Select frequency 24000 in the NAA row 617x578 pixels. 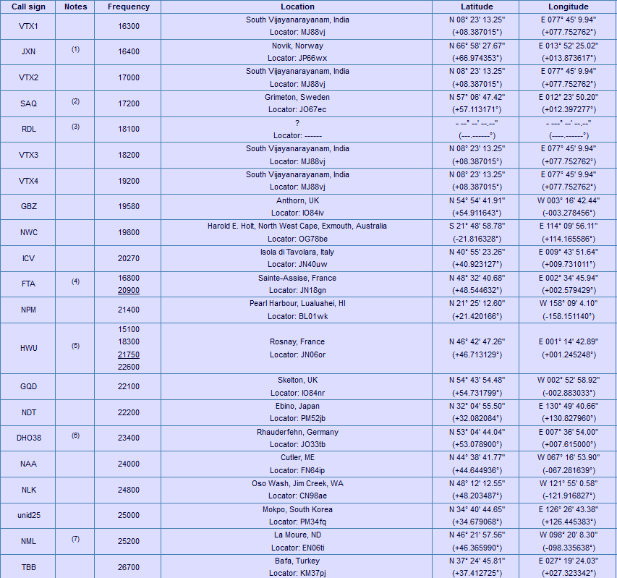129,464
